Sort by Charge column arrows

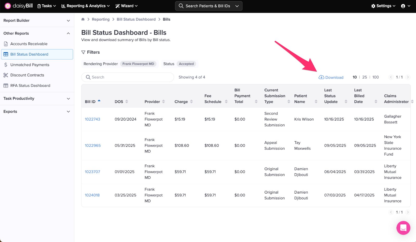click(191, 101)
